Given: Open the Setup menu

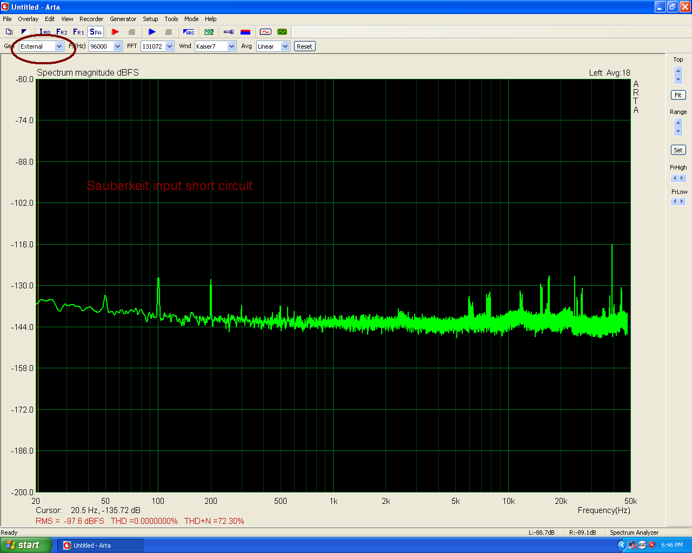Looking at the screenshot, I should [x=150, y=19].
